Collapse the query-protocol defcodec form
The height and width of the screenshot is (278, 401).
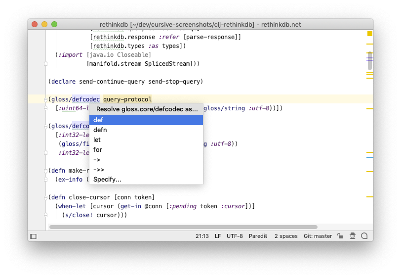point(45,99)
